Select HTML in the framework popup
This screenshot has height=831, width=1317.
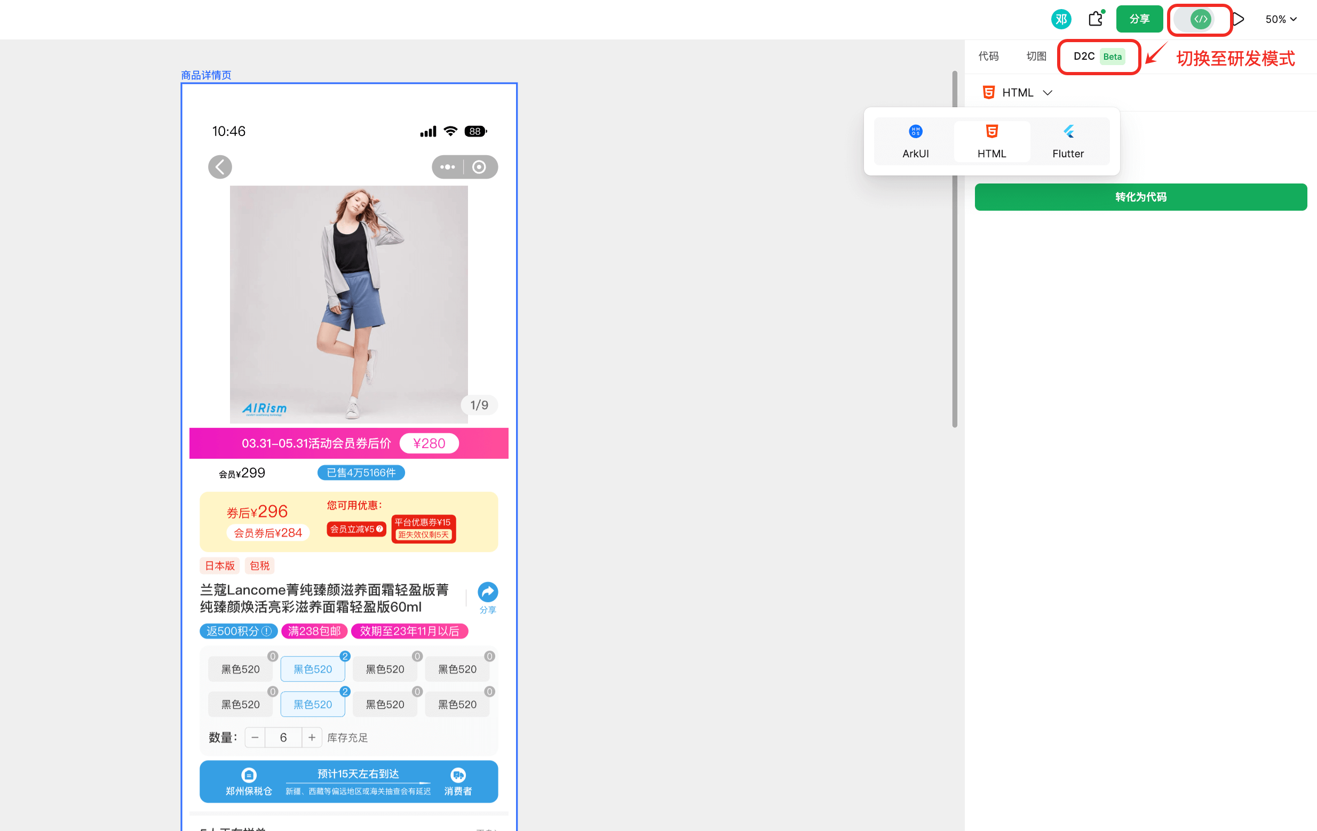pyautogui.click(x=991, y=141)
